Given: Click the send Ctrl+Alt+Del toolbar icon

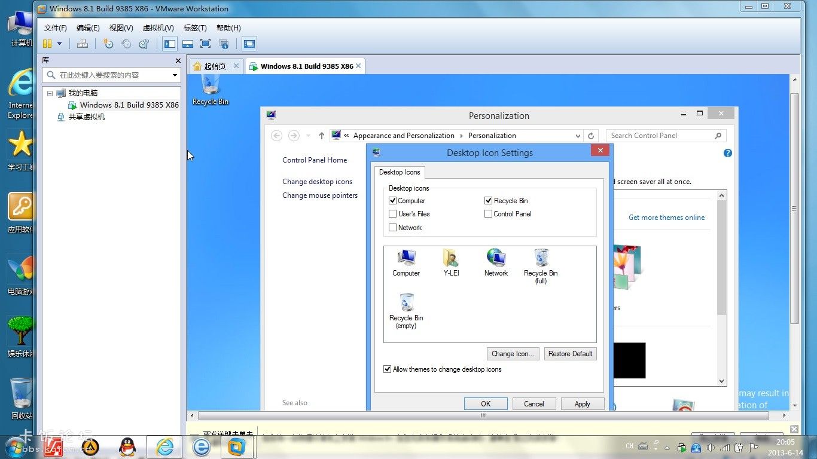Looking at the screenshot, I should coord(83,44).
